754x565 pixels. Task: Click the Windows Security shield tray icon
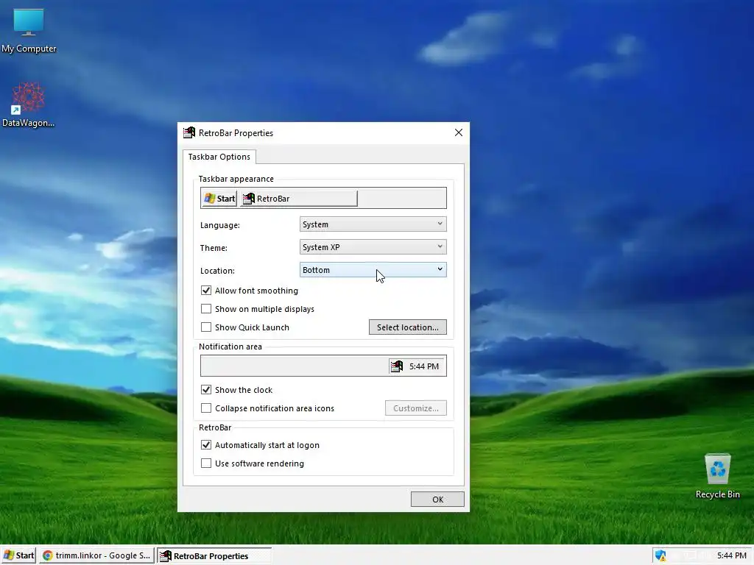(660, 555)
